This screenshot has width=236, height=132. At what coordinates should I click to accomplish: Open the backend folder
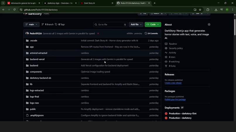coord(34,66)
